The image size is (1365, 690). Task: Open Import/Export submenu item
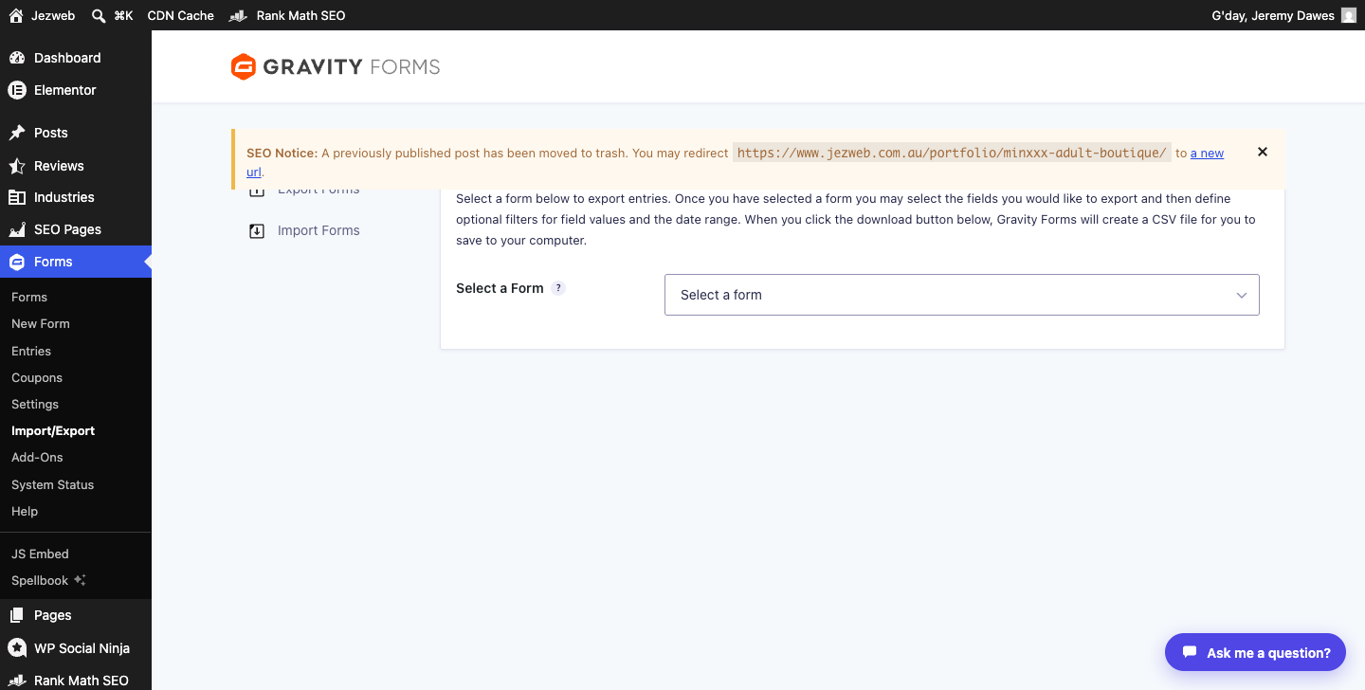click(53, 430)
